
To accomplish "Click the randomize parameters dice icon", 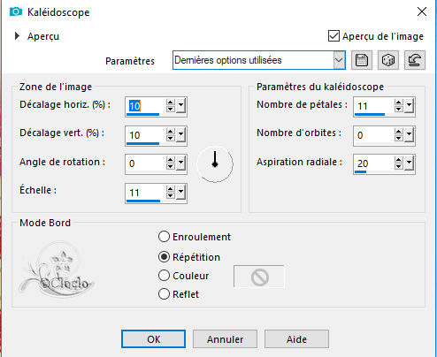I will tap(388, 60).
